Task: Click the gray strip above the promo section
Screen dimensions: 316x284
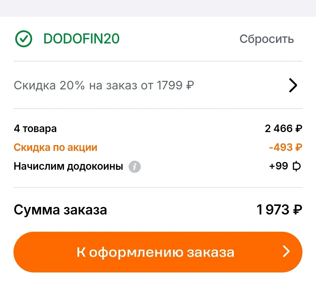Action: click(x=158, y=8)
